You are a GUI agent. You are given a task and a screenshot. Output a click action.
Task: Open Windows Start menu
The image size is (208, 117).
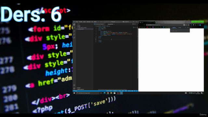coord(74,93)
